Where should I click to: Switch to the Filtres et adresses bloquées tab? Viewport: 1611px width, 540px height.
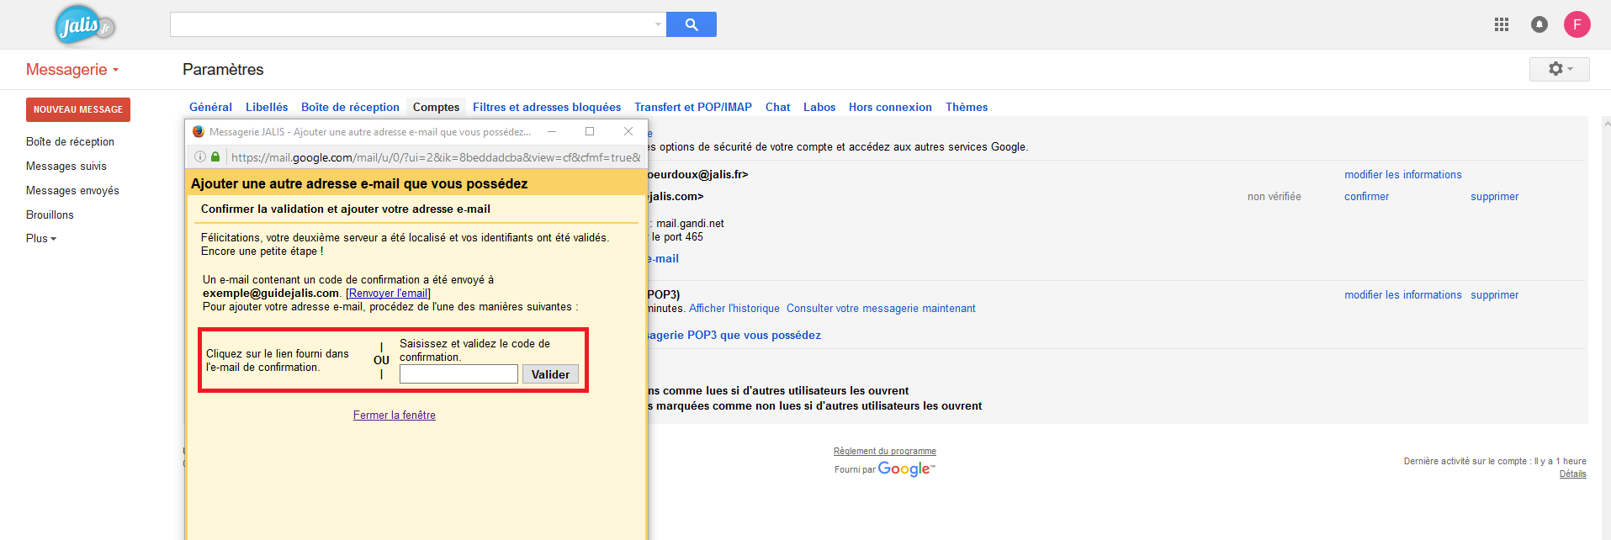(x=546, y=107)
